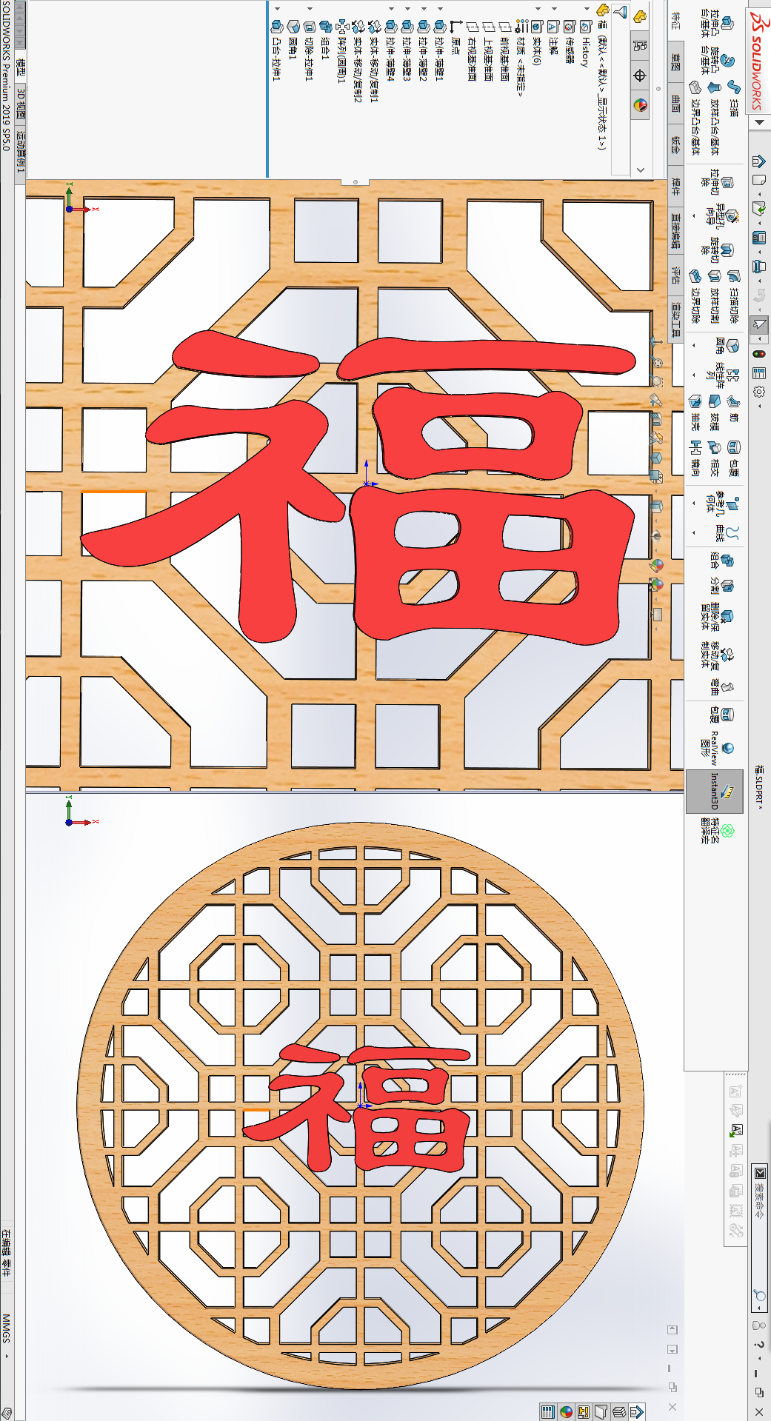Switch to the 草图 sketch tab
Image resolution: width=771 pixels, height=1421 pixels.
675,61
